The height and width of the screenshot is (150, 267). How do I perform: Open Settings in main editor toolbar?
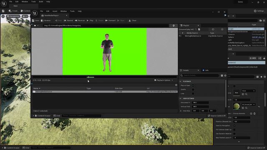click(259, 11)
